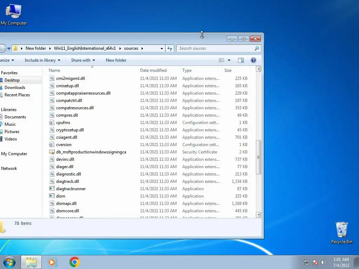Click the icon of cmi2migxml.dll
Screen dimensions: 359x269
click(52, 78)
